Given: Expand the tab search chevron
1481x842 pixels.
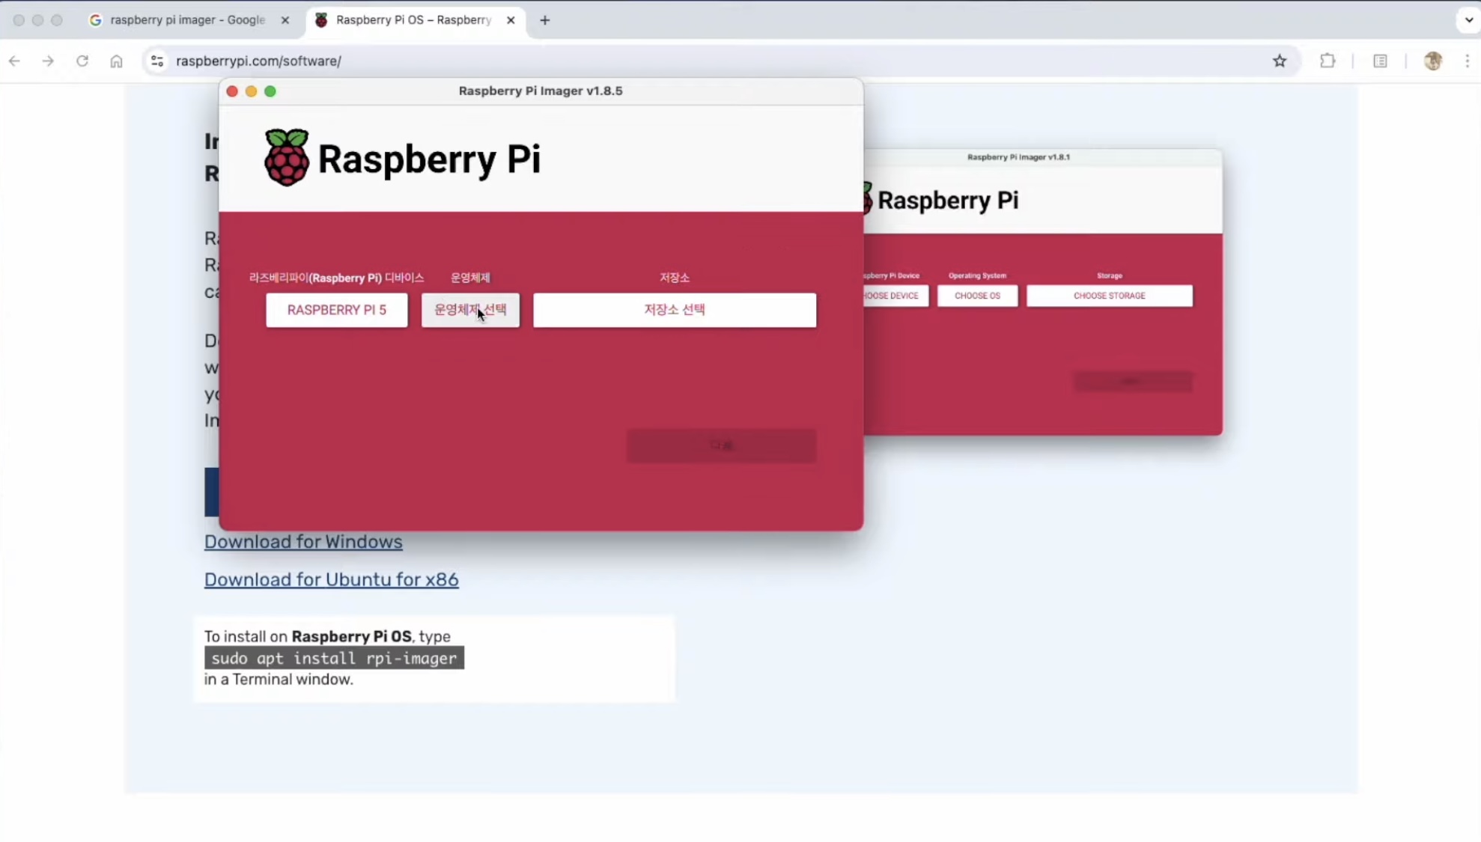Looking at the screenshot, I should coord(1468,20).
